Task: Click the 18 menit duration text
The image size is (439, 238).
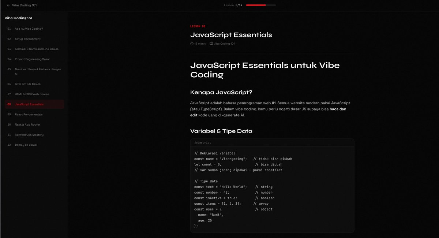Action: (x=199, y=44)
